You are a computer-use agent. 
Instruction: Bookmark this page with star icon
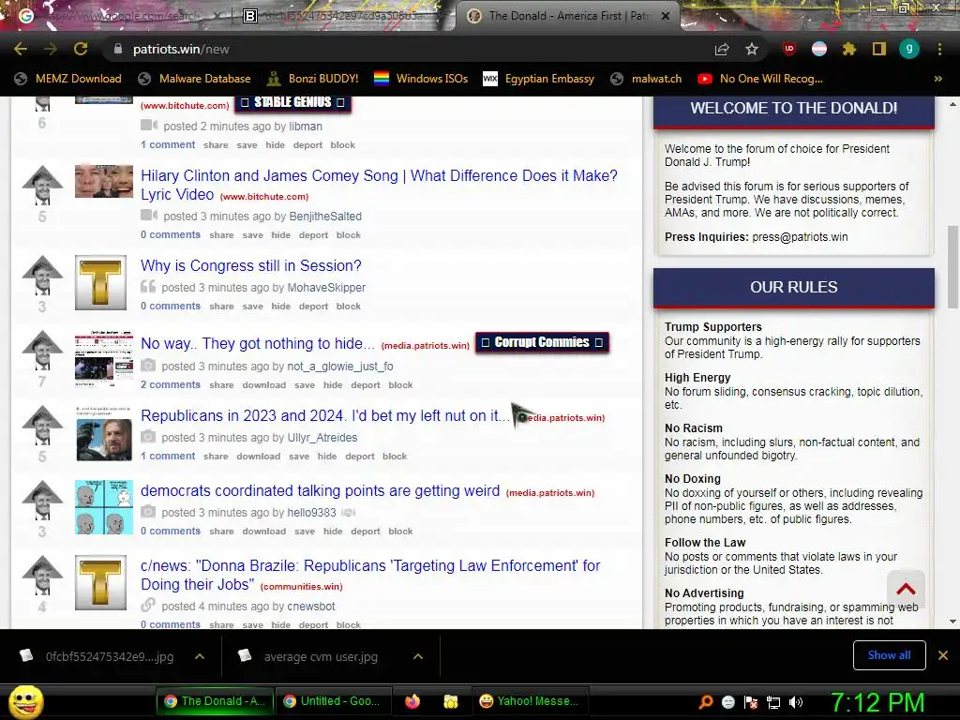click(x=752, y=49)
